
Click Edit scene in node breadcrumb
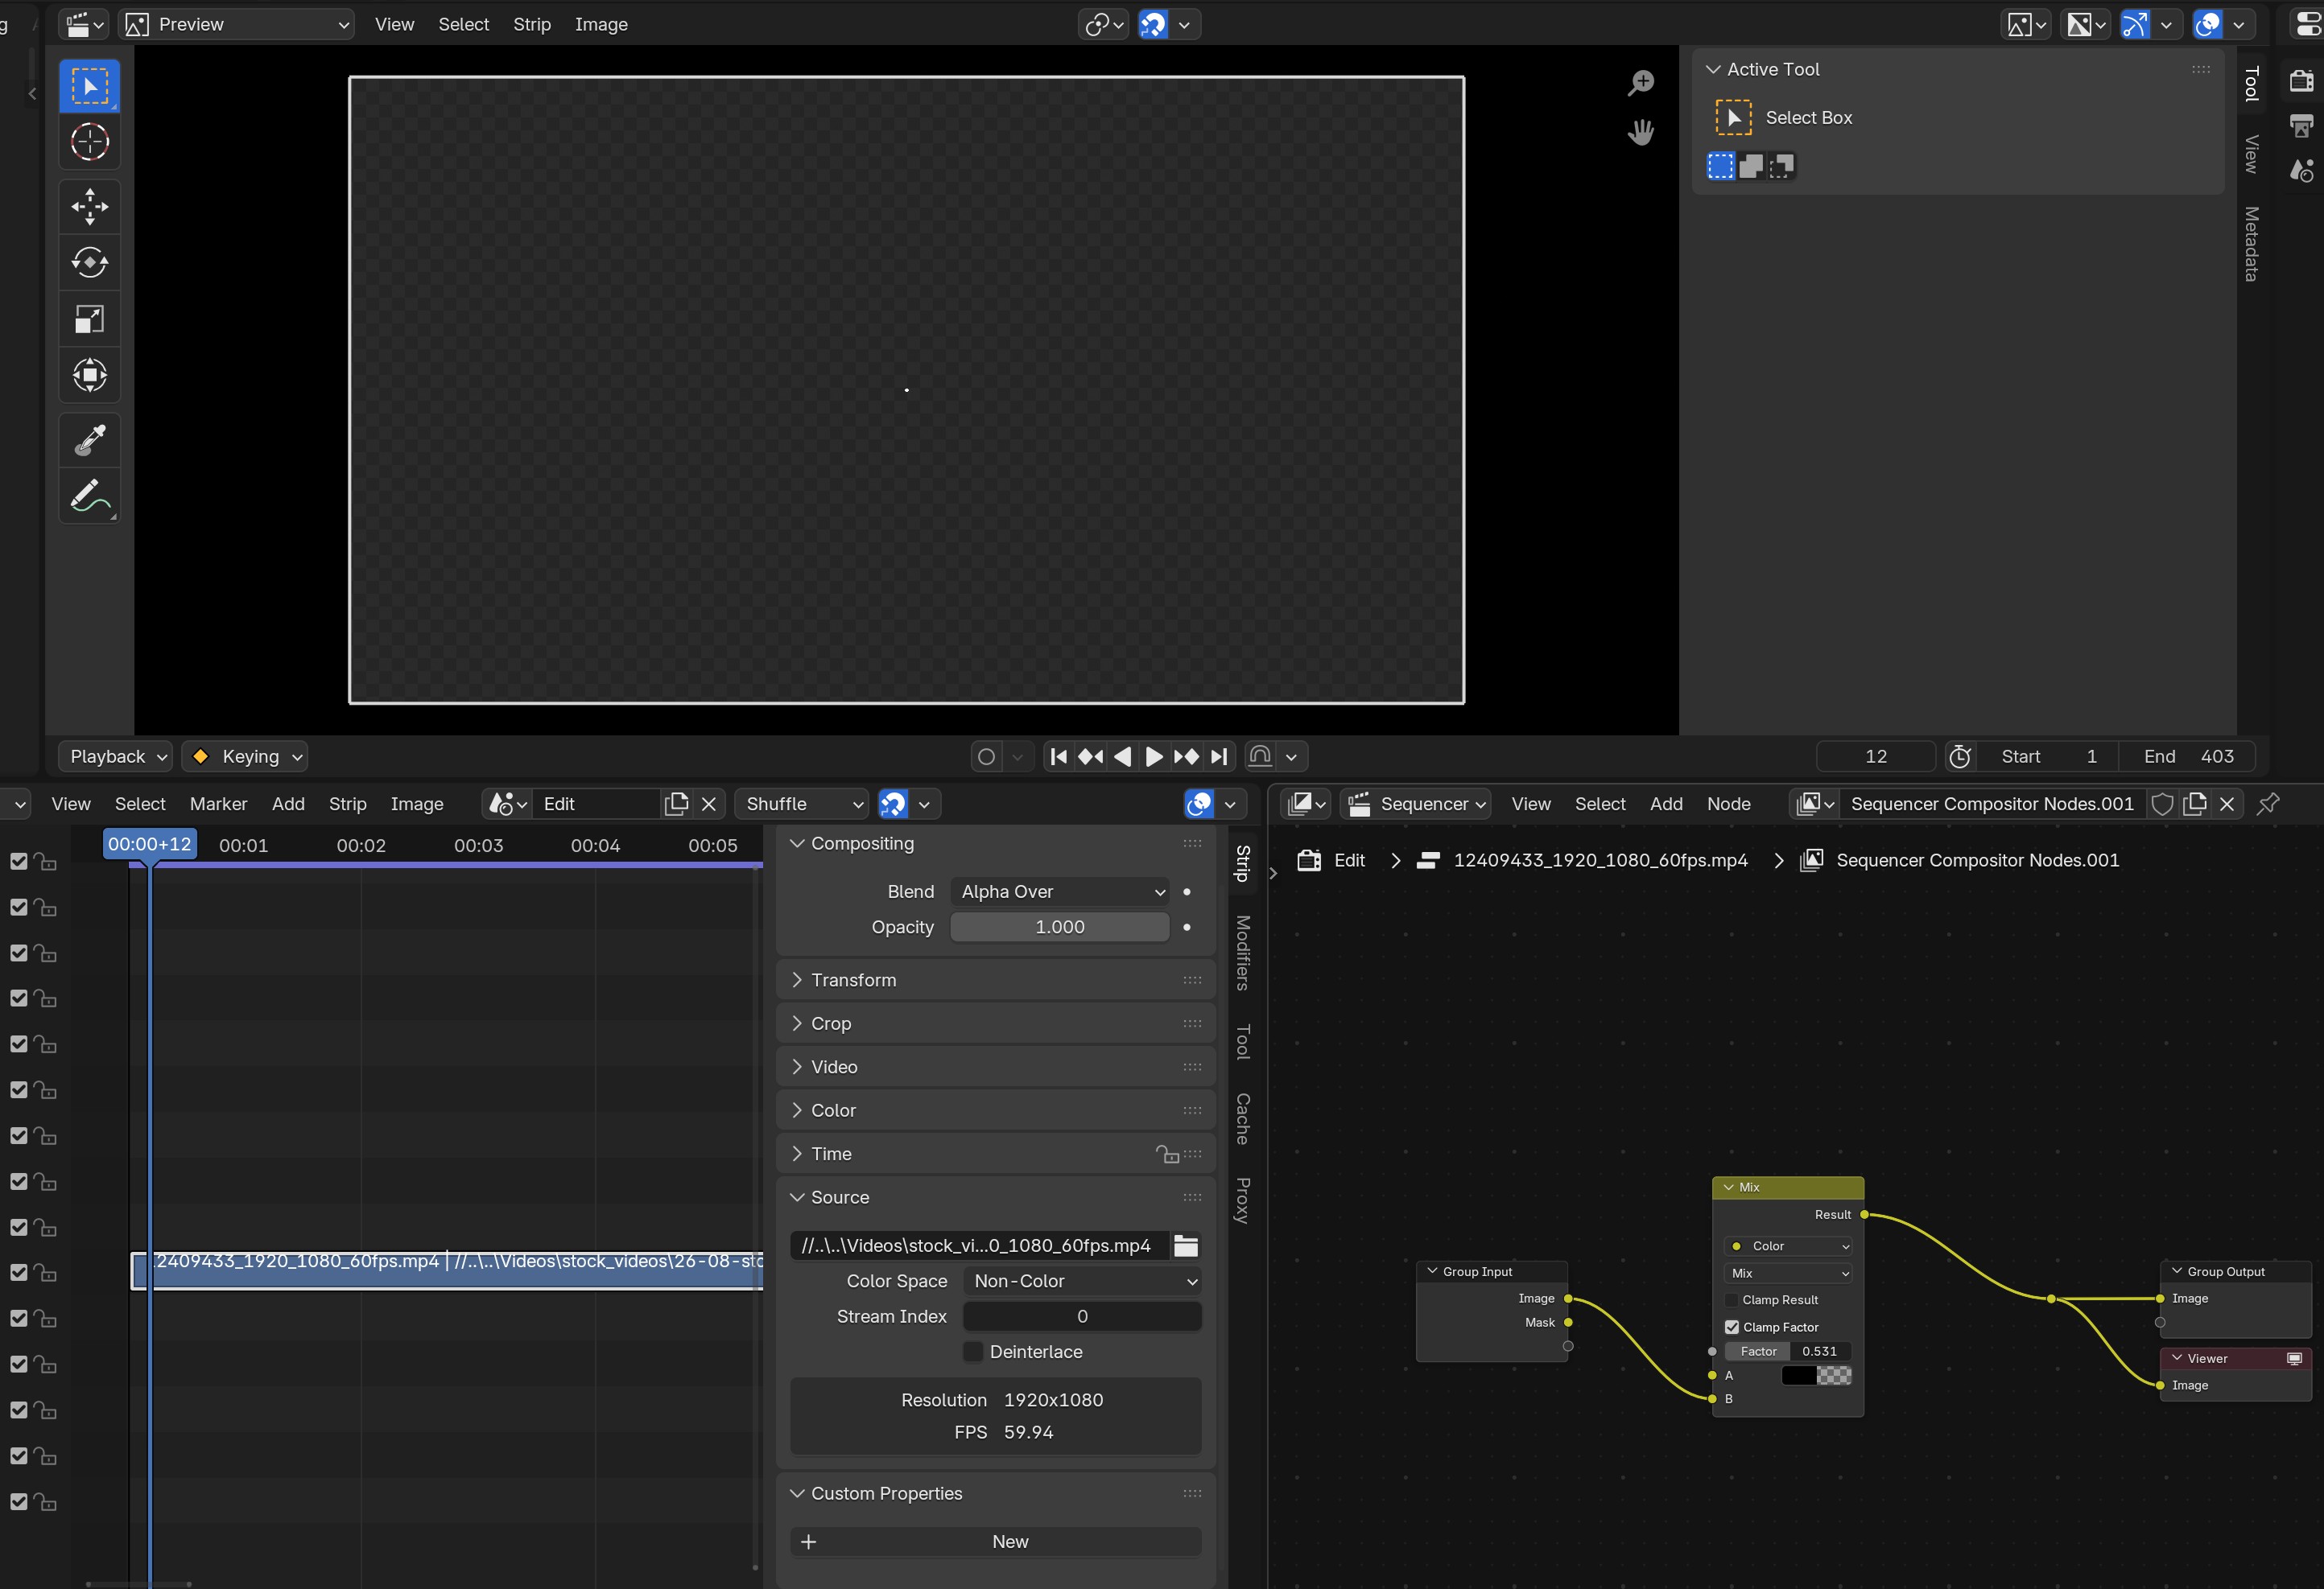[x=1331, y=860]
